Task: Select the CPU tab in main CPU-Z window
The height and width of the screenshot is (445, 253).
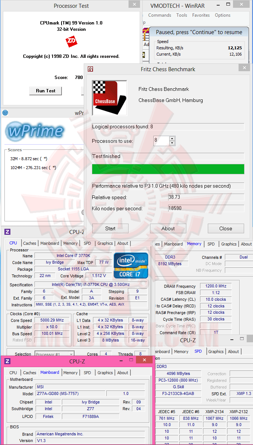Action: tap(13, 243)
